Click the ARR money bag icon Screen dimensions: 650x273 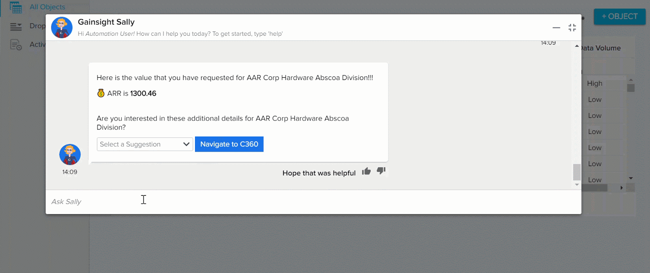click(101, 93)
